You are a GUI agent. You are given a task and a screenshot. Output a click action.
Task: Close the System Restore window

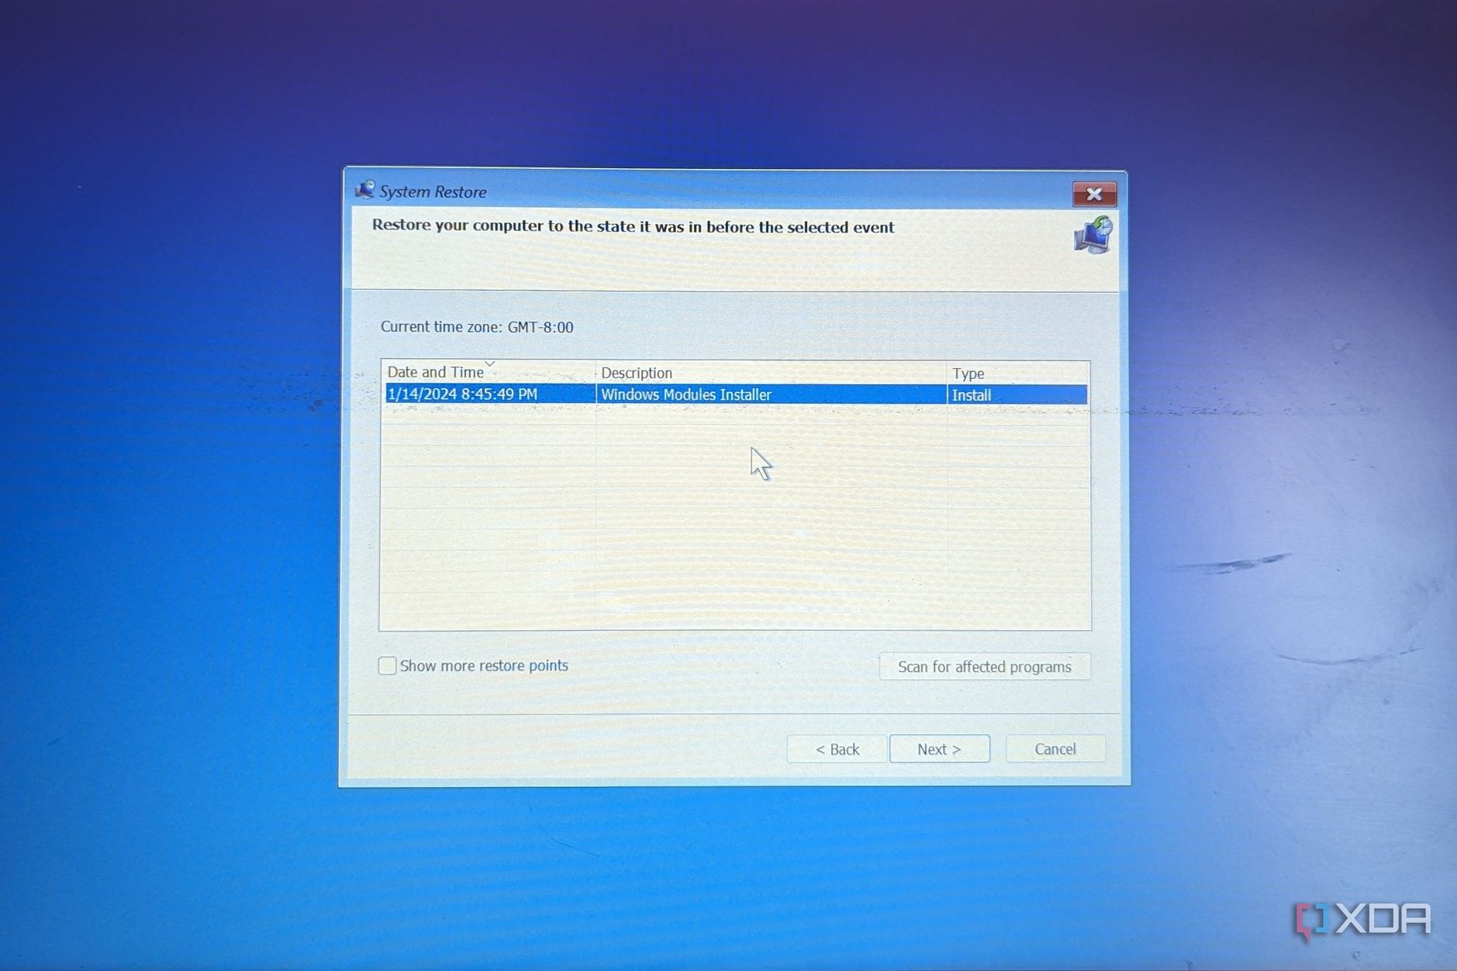1094,194
